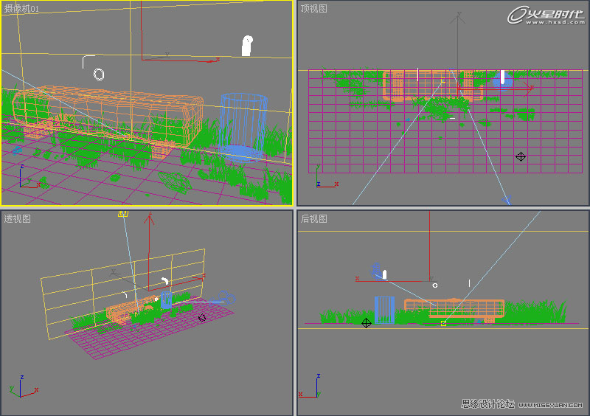Select the blue circular trash can in top view
The width and height of the screenshot is (590, 416).
point(502,81)
